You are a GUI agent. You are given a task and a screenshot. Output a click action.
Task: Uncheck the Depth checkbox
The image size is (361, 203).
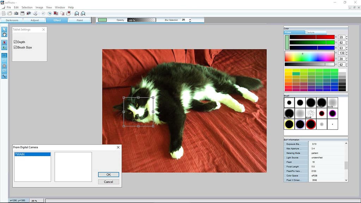(x=15, y=42)
